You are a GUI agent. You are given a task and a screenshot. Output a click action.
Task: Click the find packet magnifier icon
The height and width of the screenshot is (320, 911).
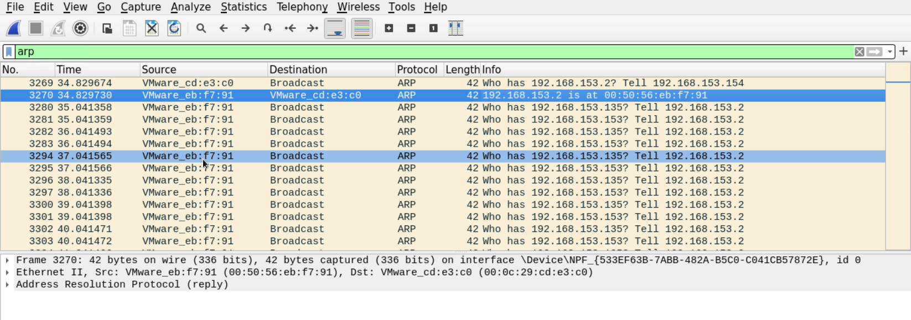[x=201, y=28]
